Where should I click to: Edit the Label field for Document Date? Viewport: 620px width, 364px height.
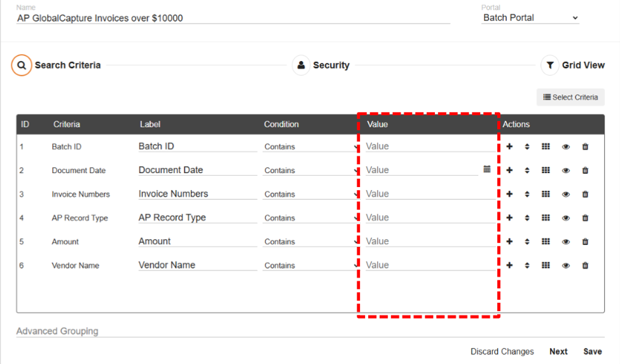click(x=198, y=170)
